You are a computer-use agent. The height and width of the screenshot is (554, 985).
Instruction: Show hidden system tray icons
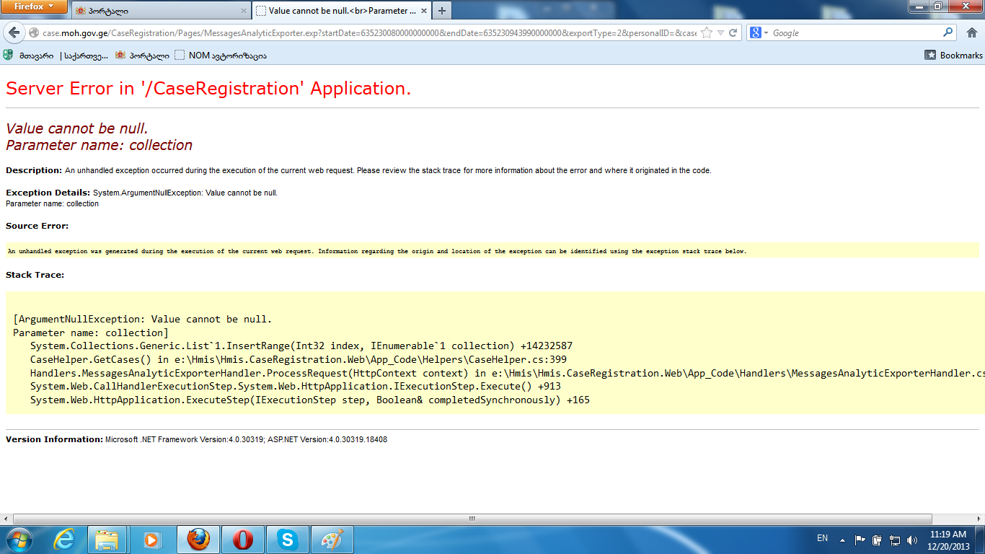tap(842, 539)
